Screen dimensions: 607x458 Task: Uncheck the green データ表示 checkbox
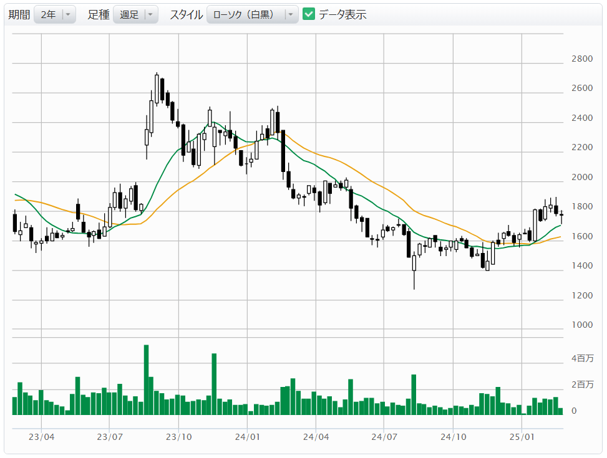[309, 14]
